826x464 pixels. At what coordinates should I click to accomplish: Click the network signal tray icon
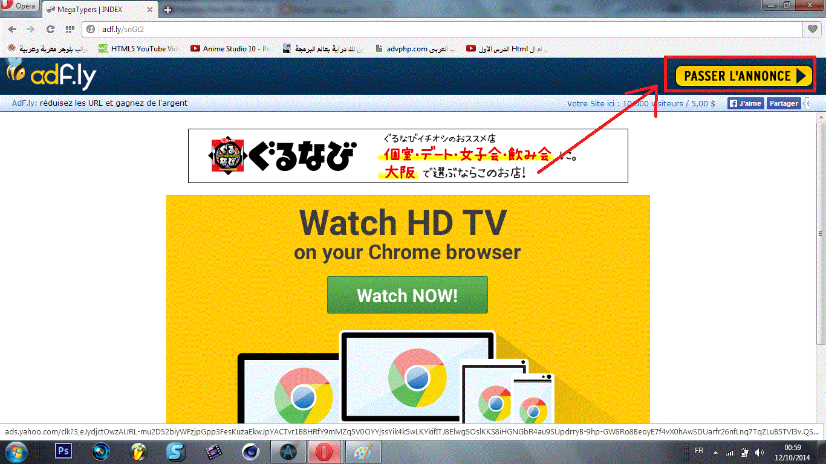(x=730, y=452)
